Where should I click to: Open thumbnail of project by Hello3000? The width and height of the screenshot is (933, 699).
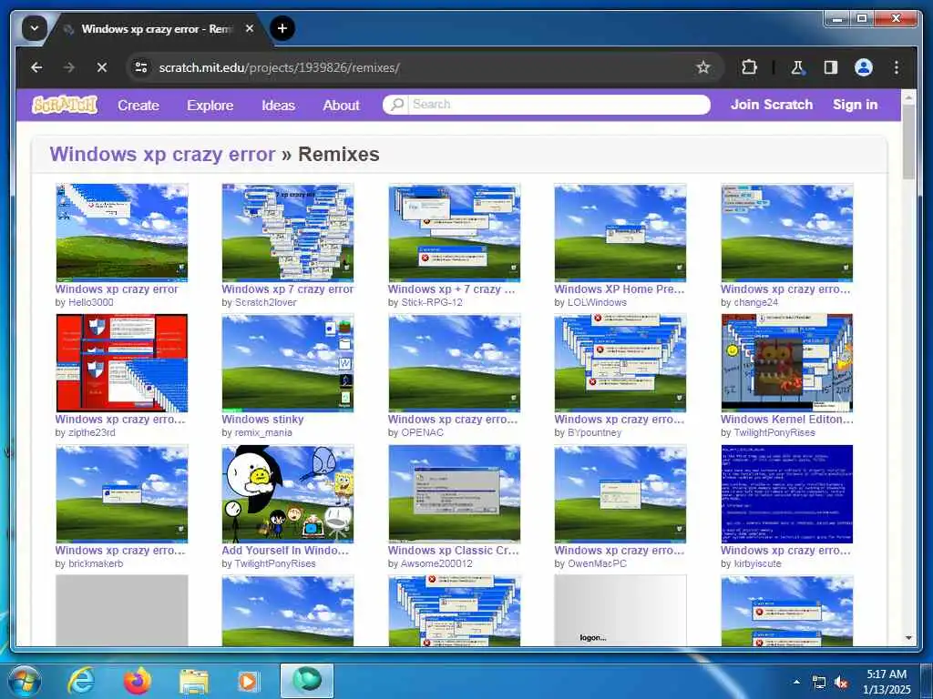pyautogui.click(x=121, y=232)
